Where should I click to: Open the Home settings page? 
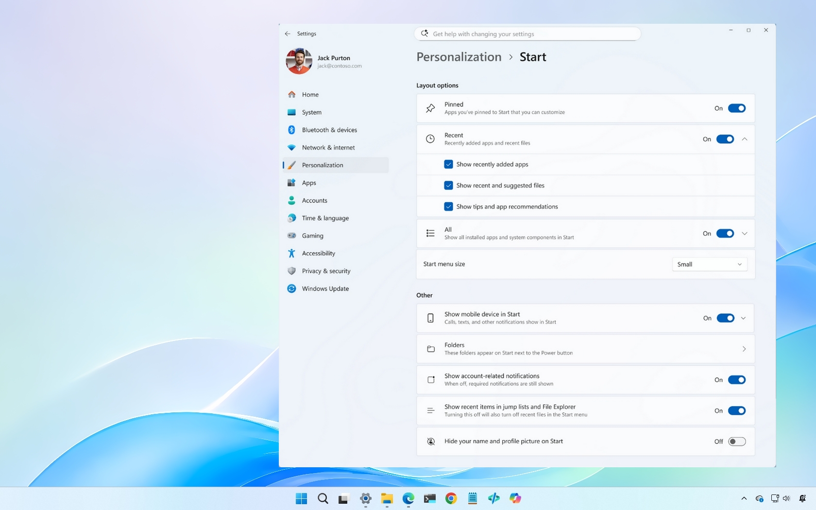point(335,95)
